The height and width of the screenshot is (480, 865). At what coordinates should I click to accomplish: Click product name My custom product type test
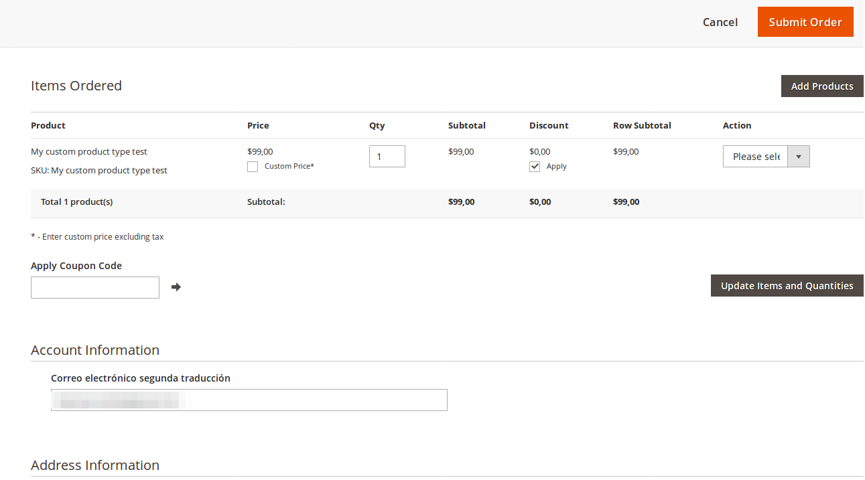click(88, 151)
